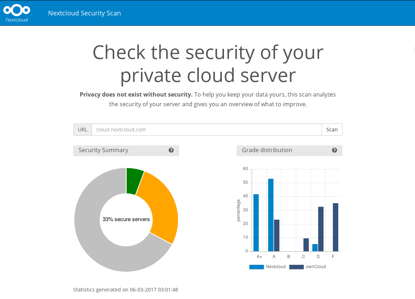This screenshot has height=299, width=415.
Task: Click the Nextcloud A+ grade bar
Action: point(256,223)
